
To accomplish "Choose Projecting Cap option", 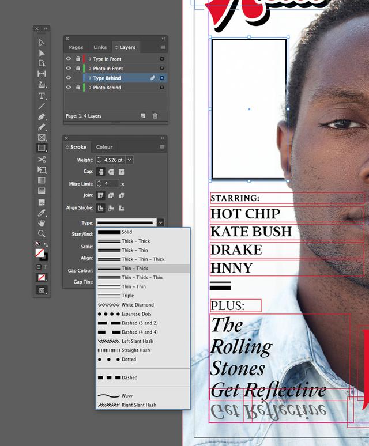I will (121, 172).
